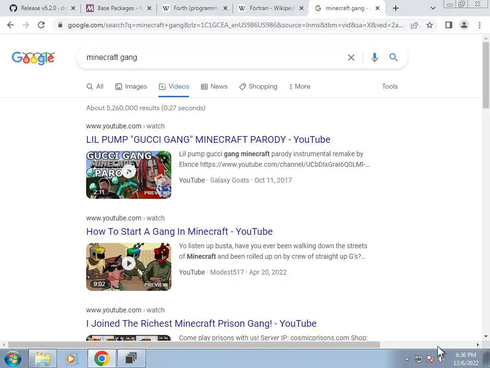Screen dimensions: 490x368
Task: Open a new tab with the plus button
Action: (x=396, y=8)
